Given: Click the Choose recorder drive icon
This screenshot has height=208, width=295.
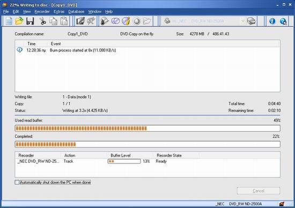Looking at the screenshot, I should [252, 21].
